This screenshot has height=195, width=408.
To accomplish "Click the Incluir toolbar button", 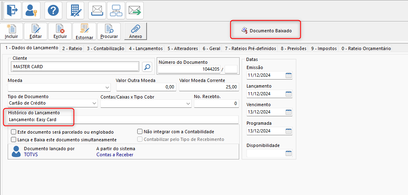I will click(11, 31).
